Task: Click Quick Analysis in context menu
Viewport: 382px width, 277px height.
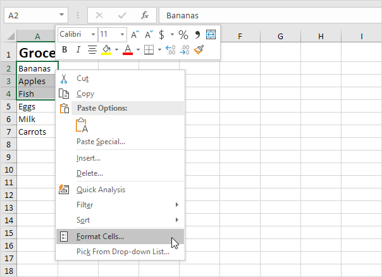Action: pos(101,189)
